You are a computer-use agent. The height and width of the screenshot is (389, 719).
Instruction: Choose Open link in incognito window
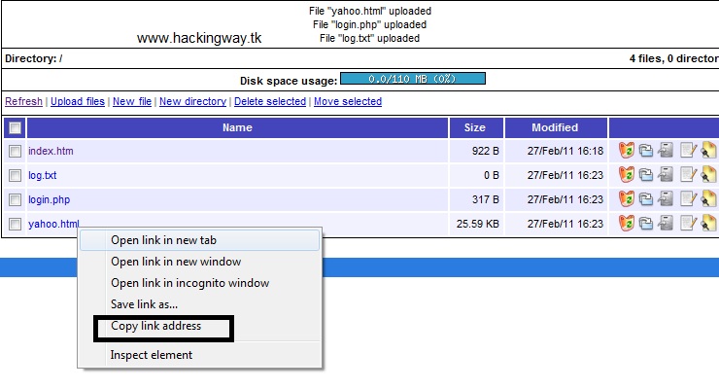(x=199, y=283)
